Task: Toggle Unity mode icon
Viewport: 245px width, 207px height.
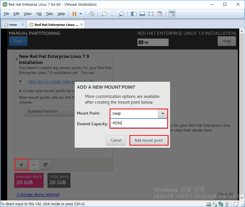Action: click(x=159, y=14)
